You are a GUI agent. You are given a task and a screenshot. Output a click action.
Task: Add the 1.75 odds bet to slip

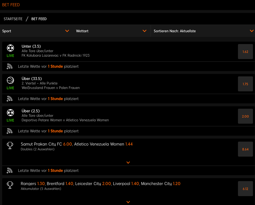[245, 84]
